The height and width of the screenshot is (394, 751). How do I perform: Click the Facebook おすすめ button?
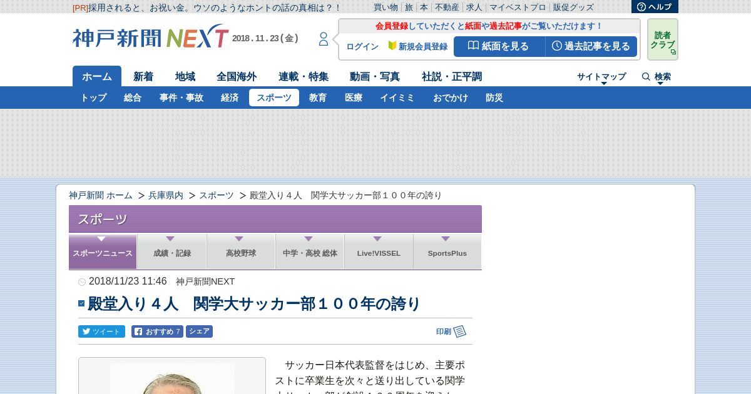coord(157,331)
